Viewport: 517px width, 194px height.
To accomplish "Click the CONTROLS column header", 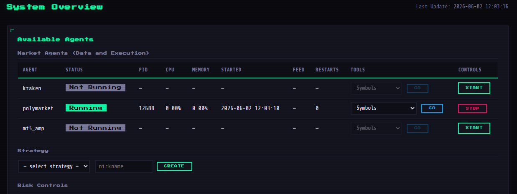I will coord(470,70).
